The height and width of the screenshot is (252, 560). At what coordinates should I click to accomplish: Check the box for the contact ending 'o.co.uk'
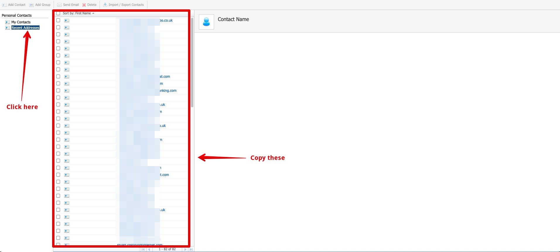pyautogui.click(x=58, y=20)
